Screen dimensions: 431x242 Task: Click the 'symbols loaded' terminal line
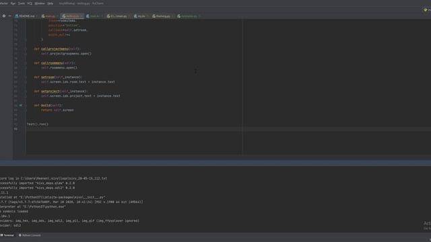pos(14,211)
